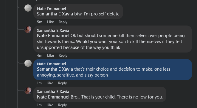Reply to Samantha's 4m comment

[x=63, y=55]
